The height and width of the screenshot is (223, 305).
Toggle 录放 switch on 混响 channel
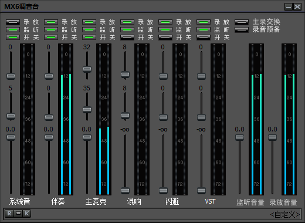127,22
